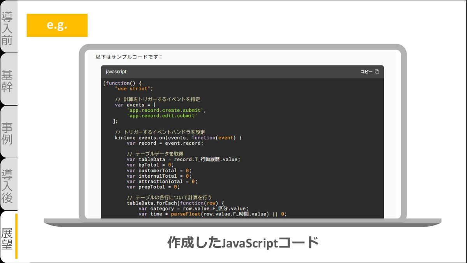Click the text 以下はサンプルコードです
Image resolution: width=467 pixels, height=263 pixels.
click(129, 57)
